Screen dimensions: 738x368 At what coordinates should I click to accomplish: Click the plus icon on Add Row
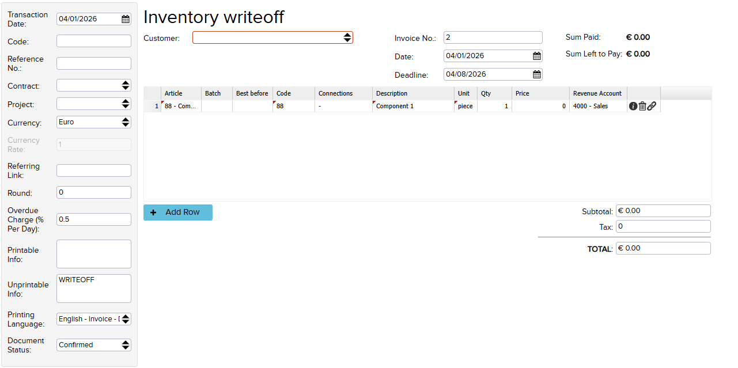153,213
